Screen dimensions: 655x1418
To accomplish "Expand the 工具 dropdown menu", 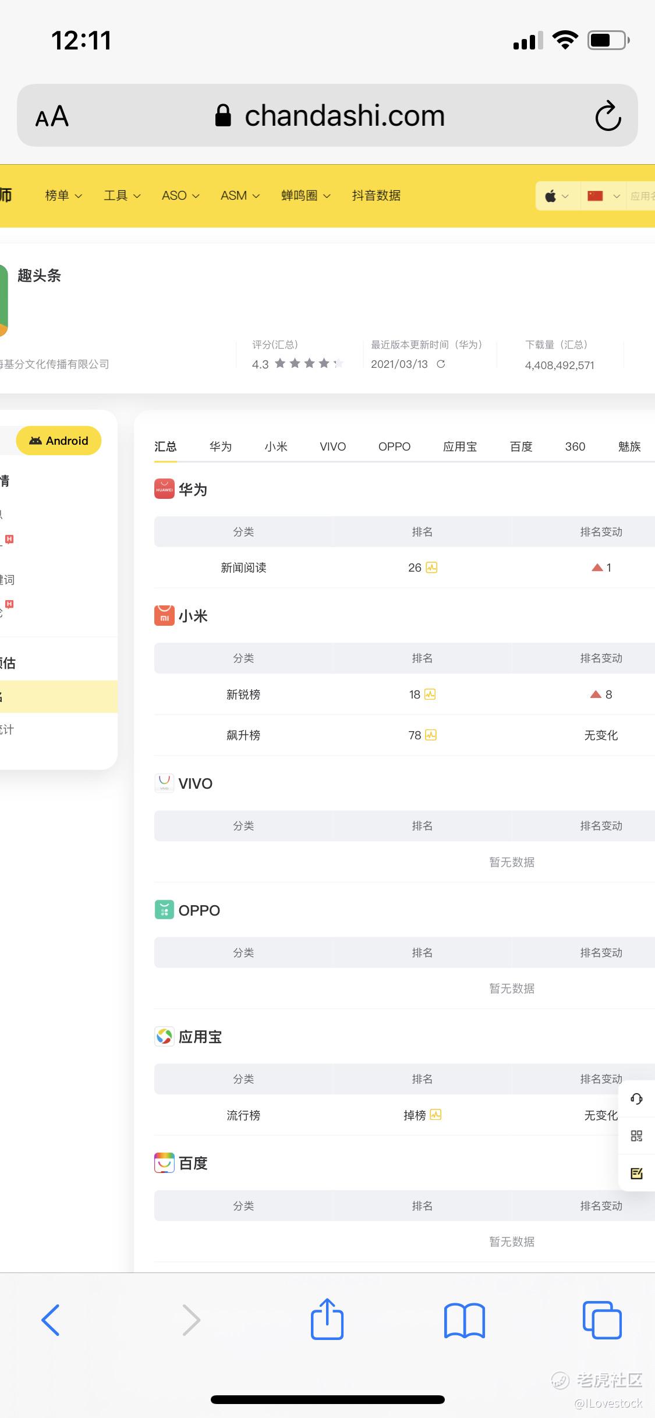I will [x=122, y=196].
